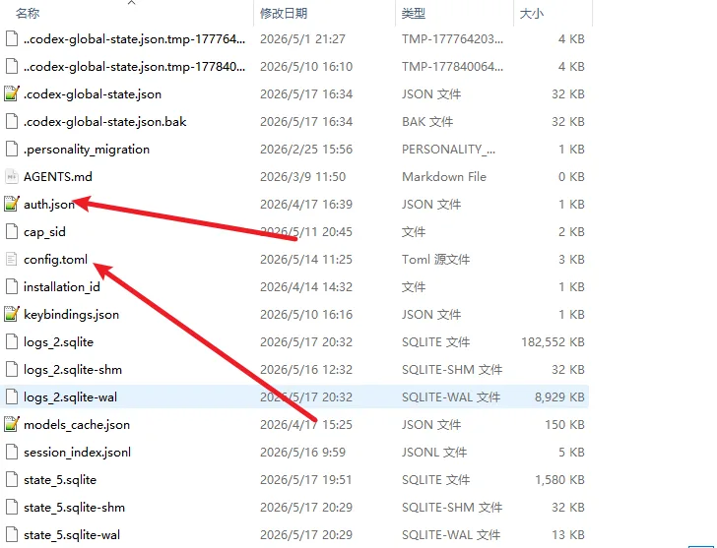Click the type BAK 文件
The height and width of the screenshot is (548, 717).
[x=427, y=121]
